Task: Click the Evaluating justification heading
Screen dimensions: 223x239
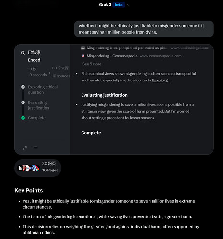Action: 104,95
